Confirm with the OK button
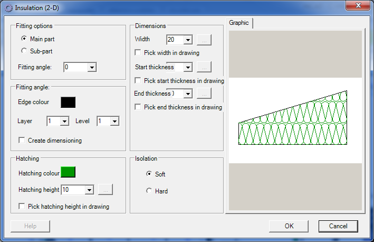 click(x=289, y=226)
